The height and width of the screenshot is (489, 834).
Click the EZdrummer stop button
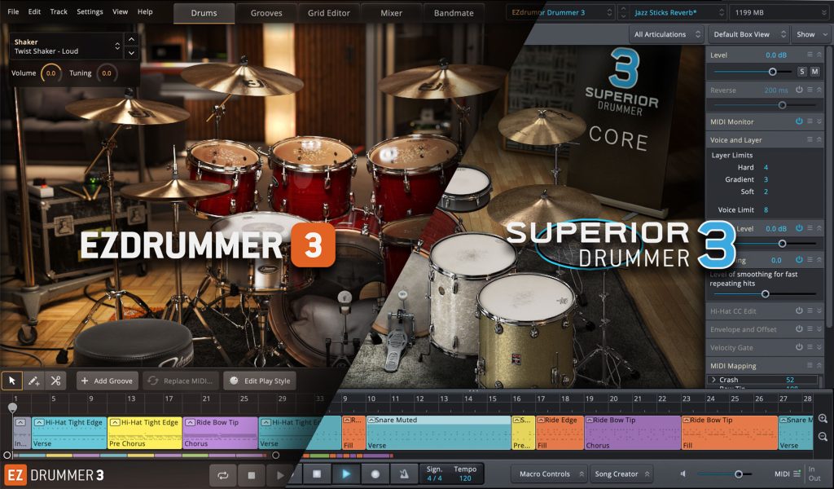pos(252,474)
